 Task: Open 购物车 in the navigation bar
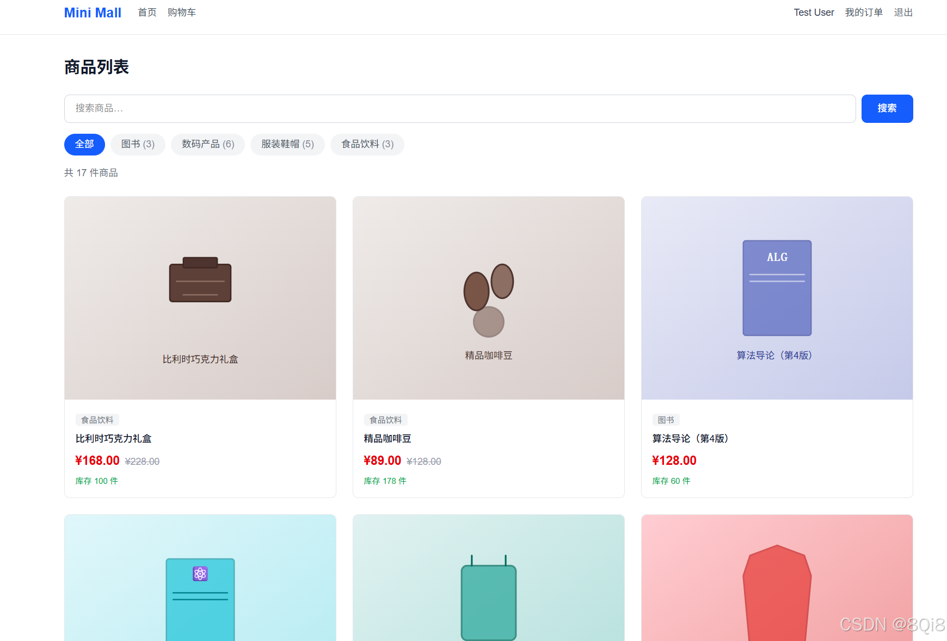182,13
